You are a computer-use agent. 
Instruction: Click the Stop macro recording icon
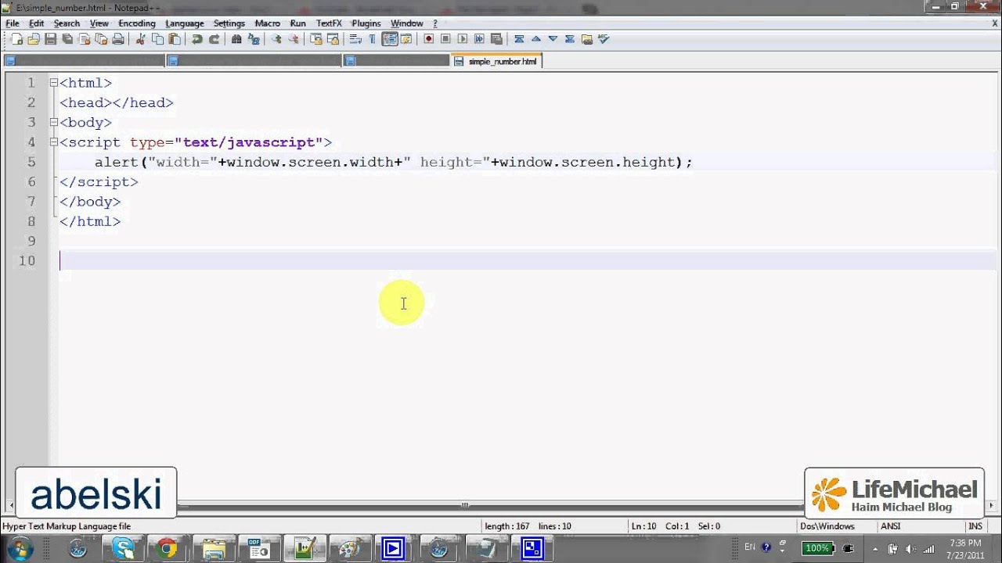point(445,39)
